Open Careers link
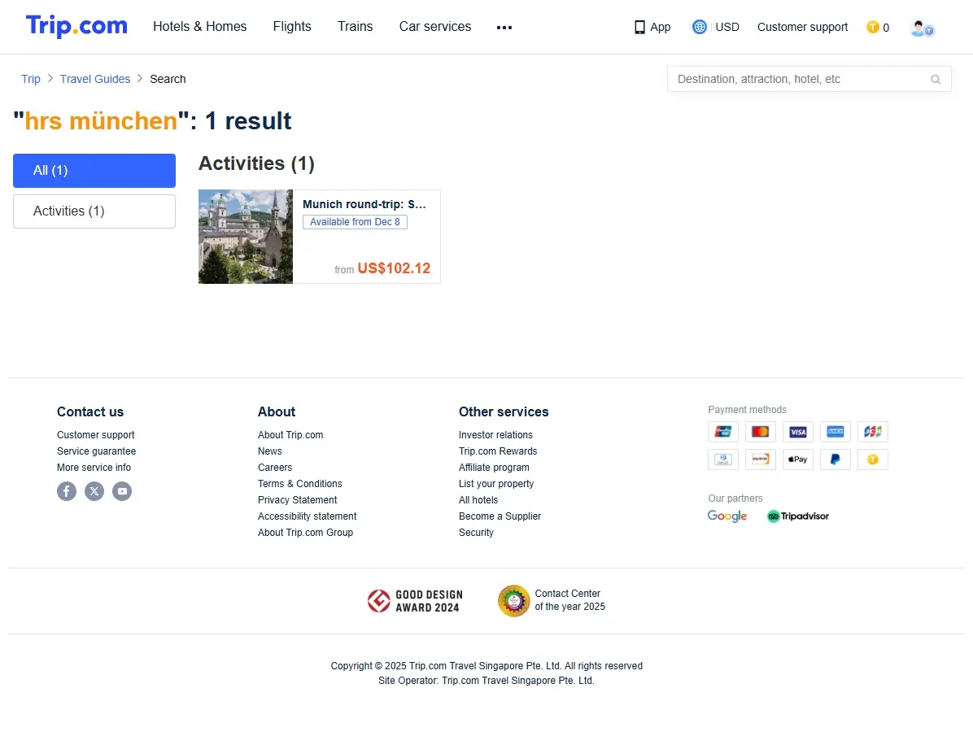Image resolution: width=973 pixels, height=749 pixels. 275,468
